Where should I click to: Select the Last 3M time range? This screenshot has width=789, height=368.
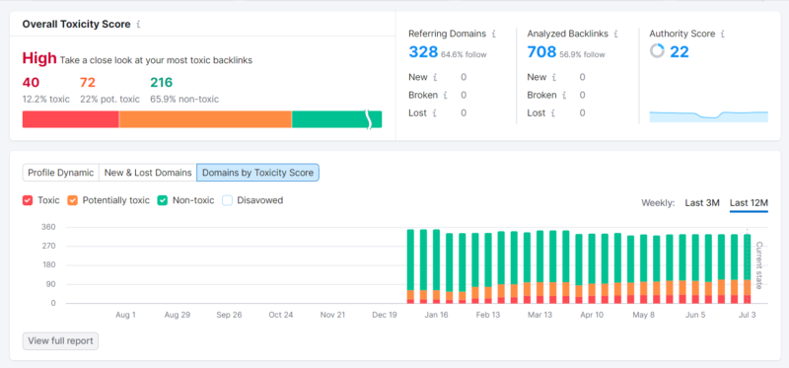click(702, 203)
